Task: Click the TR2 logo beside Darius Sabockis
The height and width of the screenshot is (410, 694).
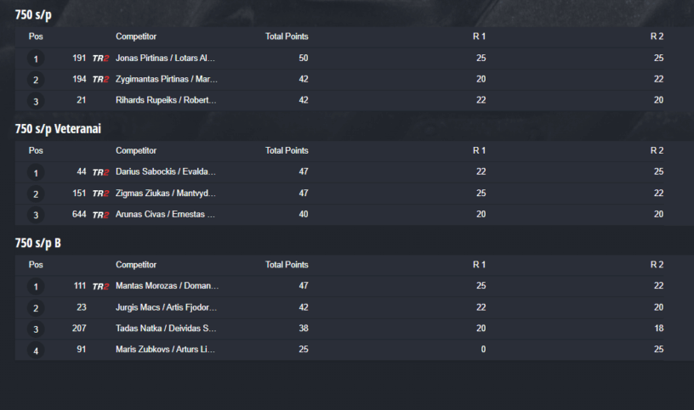Action: point(100,172)
